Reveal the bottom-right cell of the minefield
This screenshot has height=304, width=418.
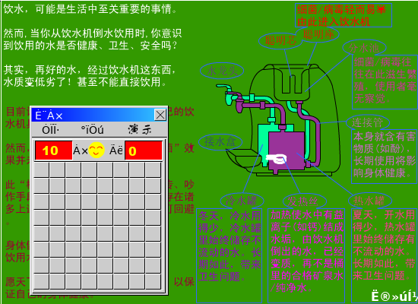pos(154,282)
